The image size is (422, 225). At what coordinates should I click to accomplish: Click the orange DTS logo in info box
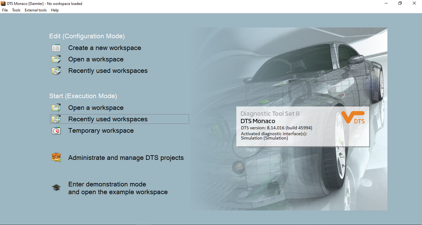353,118
